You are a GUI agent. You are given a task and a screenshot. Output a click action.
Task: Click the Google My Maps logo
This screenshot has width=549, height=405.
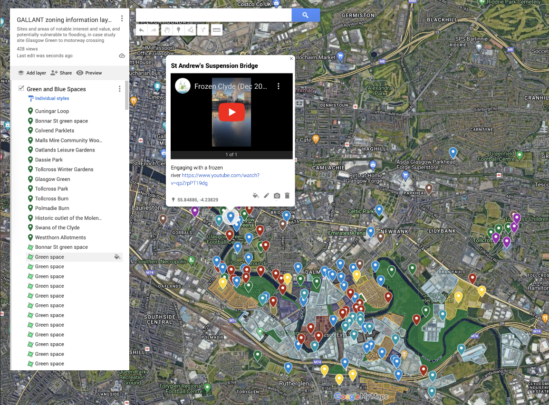[x=361, y=396]
